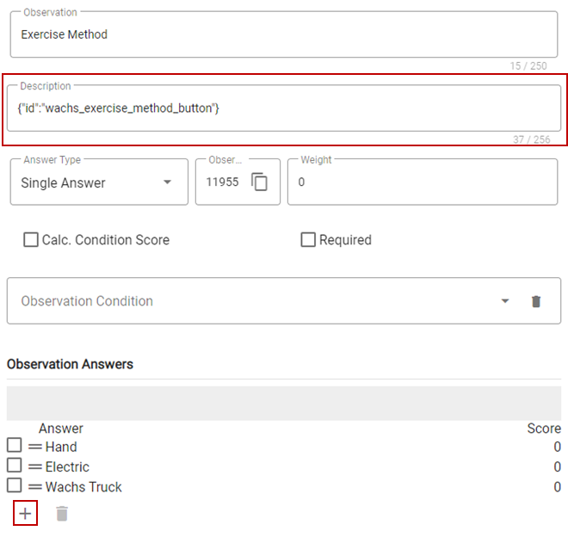Expand the Observation Condition dropdown arrow
Image resolution: width=568 pixels, height=537 pixels.
505,300
